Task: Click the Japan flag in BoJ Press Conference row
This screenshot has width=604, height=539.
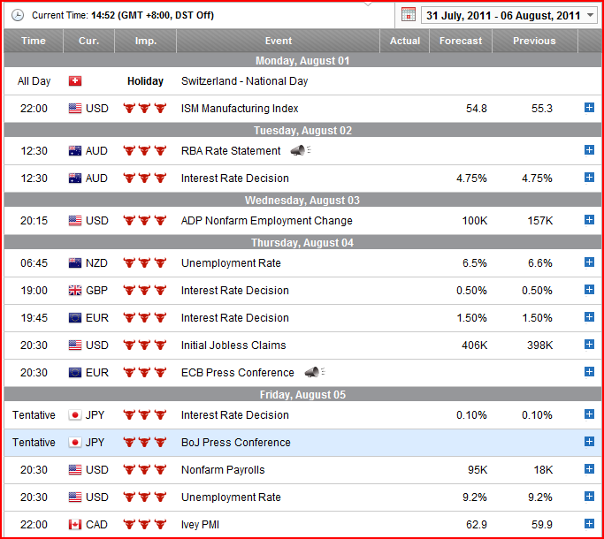Action: click(75, 443)
